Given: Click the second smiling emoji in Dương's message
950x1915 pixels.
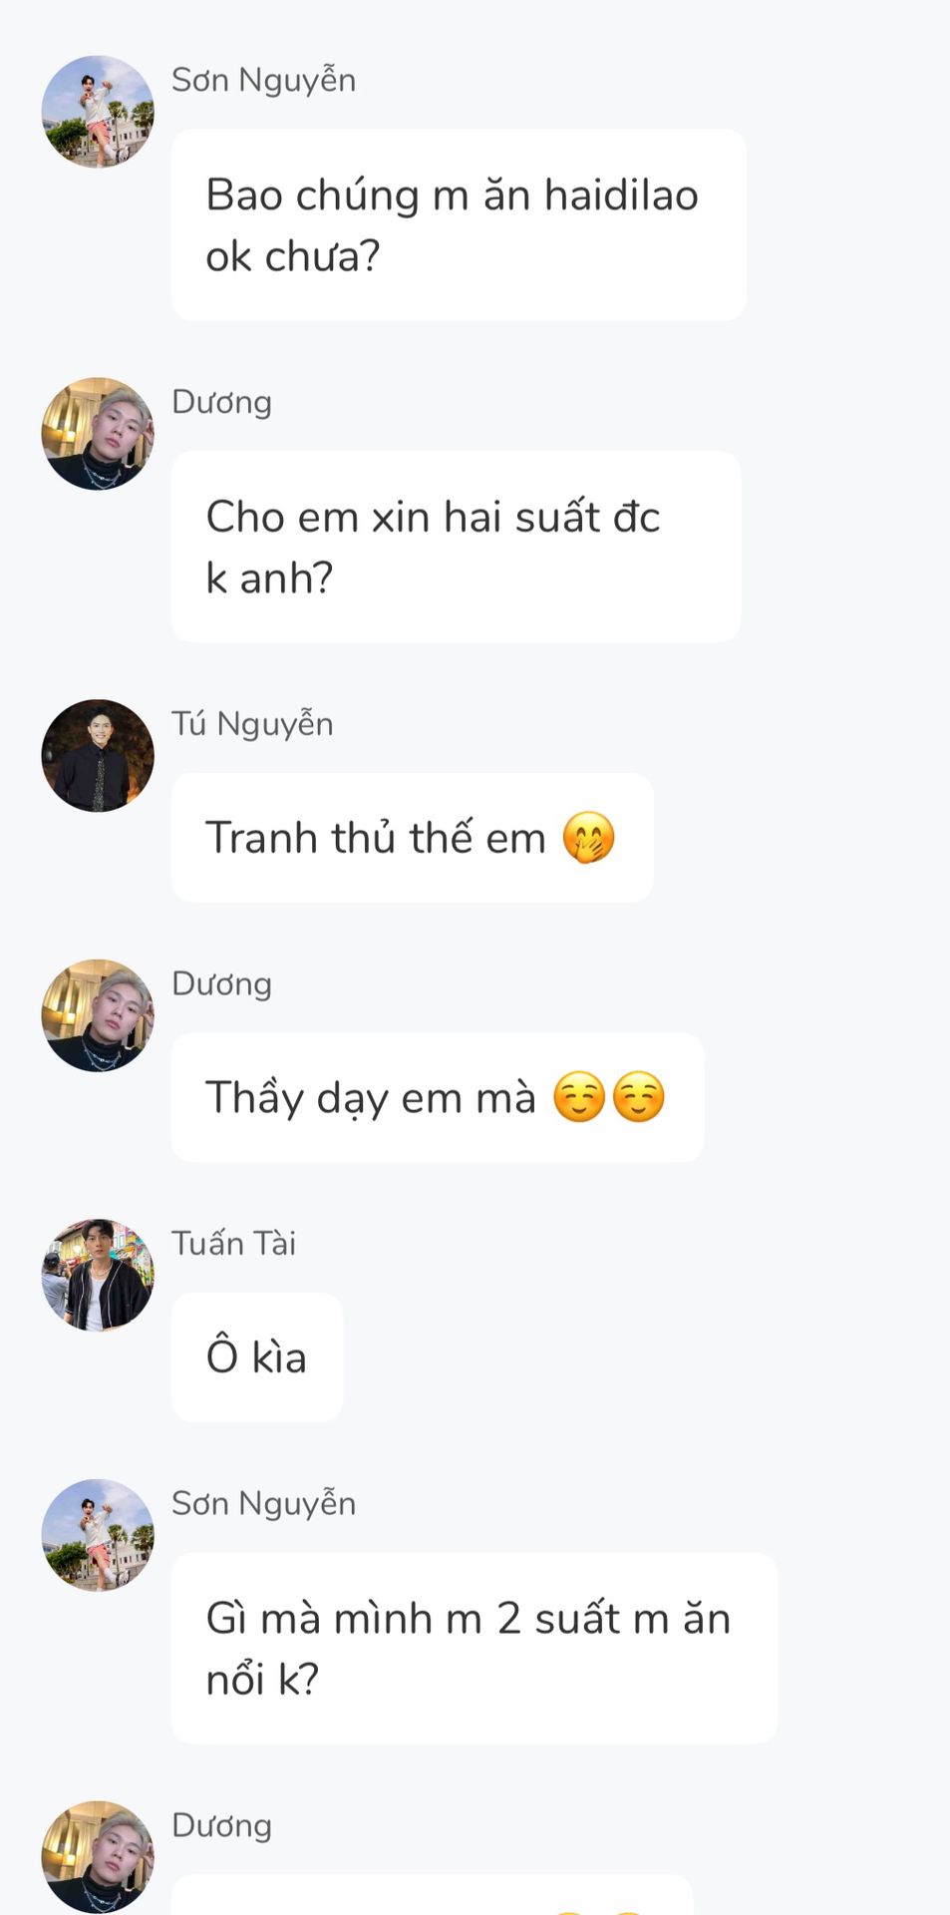Looking at the screenshot, I should (x=638, y=1097).
